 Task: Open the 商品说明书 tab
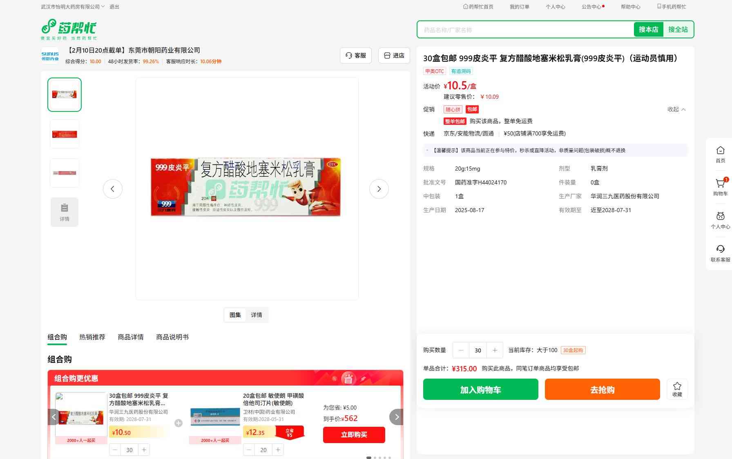(172, 337)
